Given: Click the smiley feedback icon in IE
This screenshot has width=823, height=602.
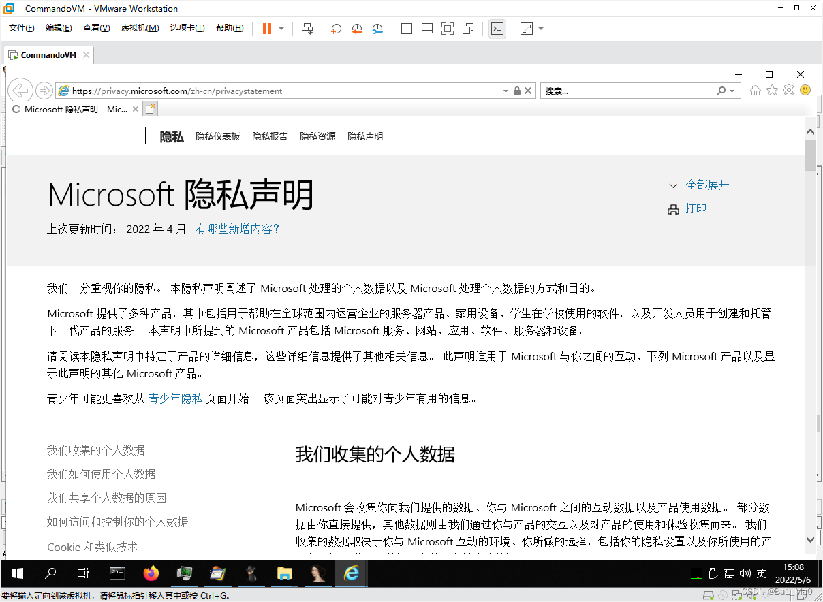Looking at the screenshot, I should tap(805, 90).
